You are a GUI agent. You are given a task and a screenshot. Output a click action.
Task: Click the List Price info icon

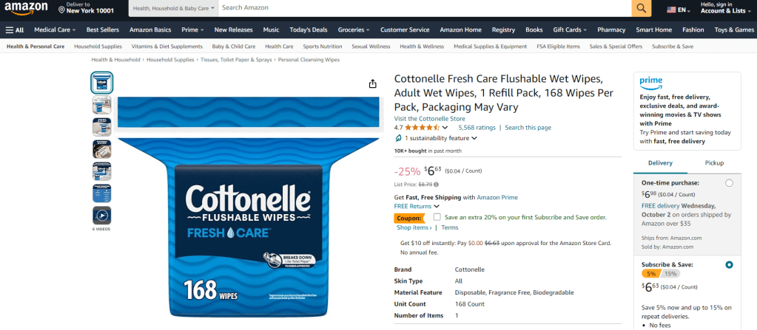(437, 184)
